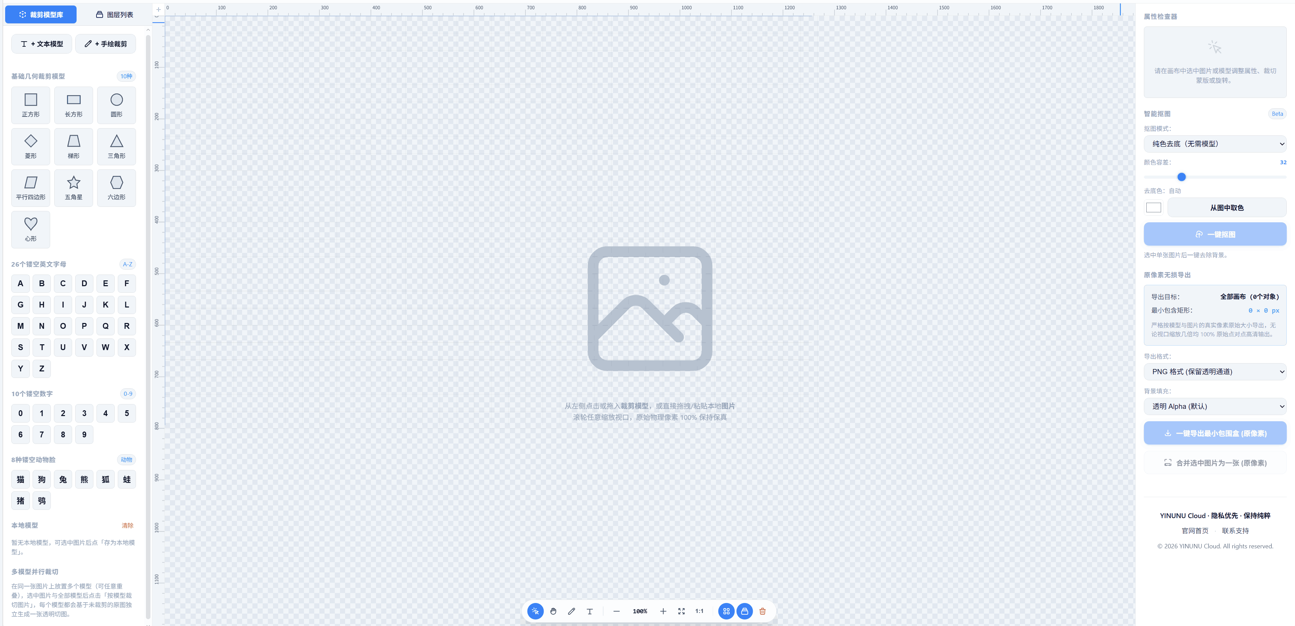The width and height of the screenshot is (1295, 626).
Task: Insert the 猫 animal face model
Action: pyautogui.click(x=21, y=479)
